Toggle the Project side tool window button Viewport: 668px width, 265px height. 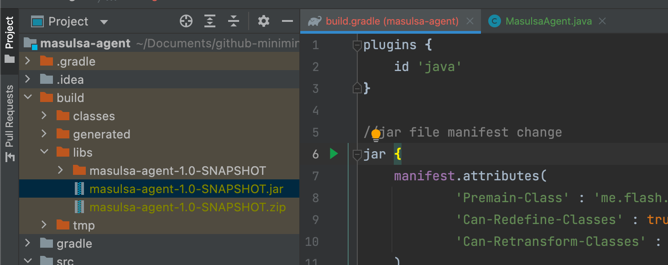[x=10, y=40]
